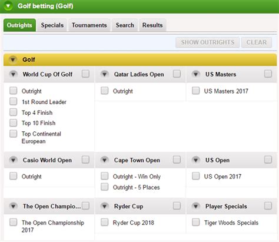Click the 'Top Continental European' label
The width and height of the screenshot is (279, 242).
41,137
